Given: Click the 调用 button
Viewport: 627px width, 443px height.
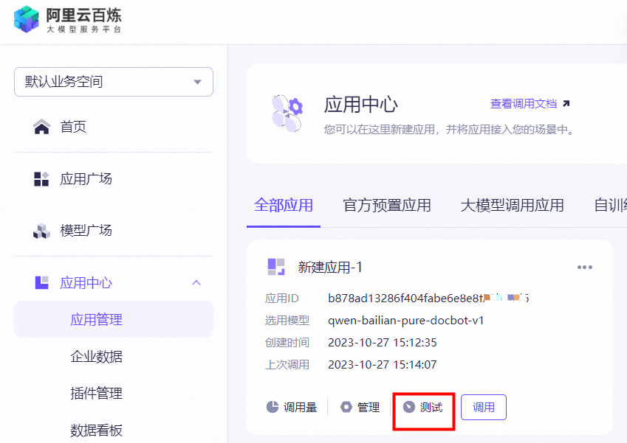Looking at the screenshot, I should [x=484, y=407].
